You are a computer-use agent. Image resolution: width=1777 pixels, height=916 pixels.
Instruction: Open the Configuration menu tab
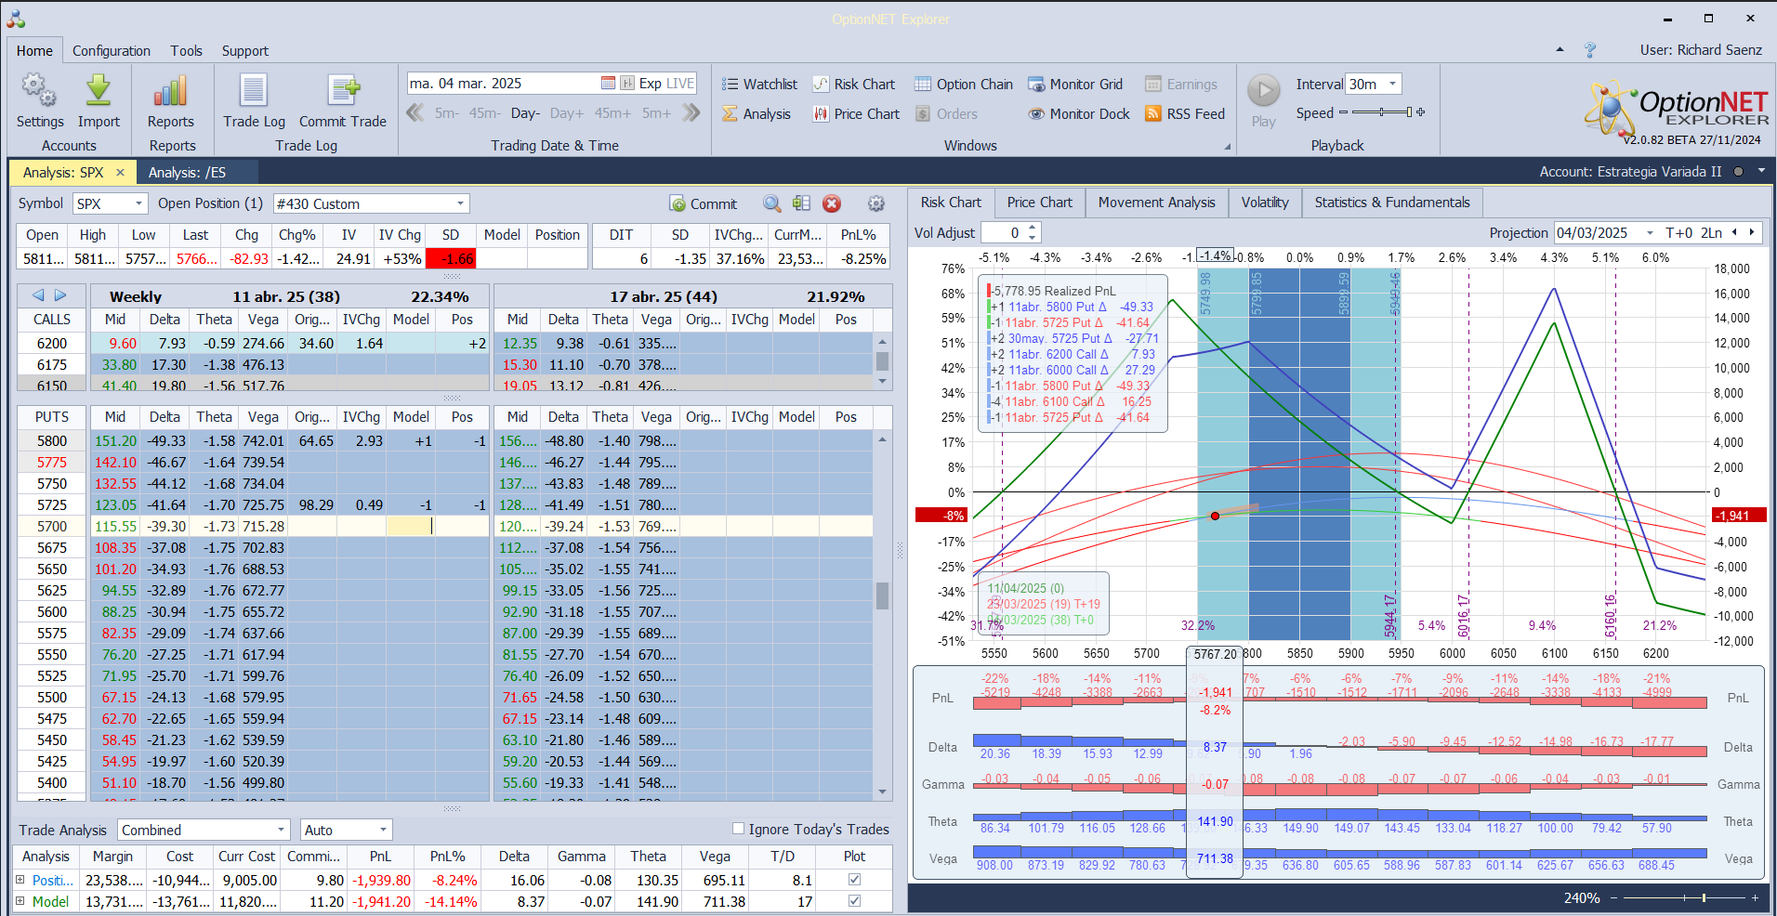point(112,51)
